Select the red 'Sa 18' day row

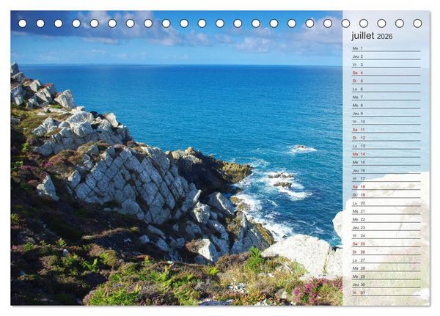coord(386,187)
